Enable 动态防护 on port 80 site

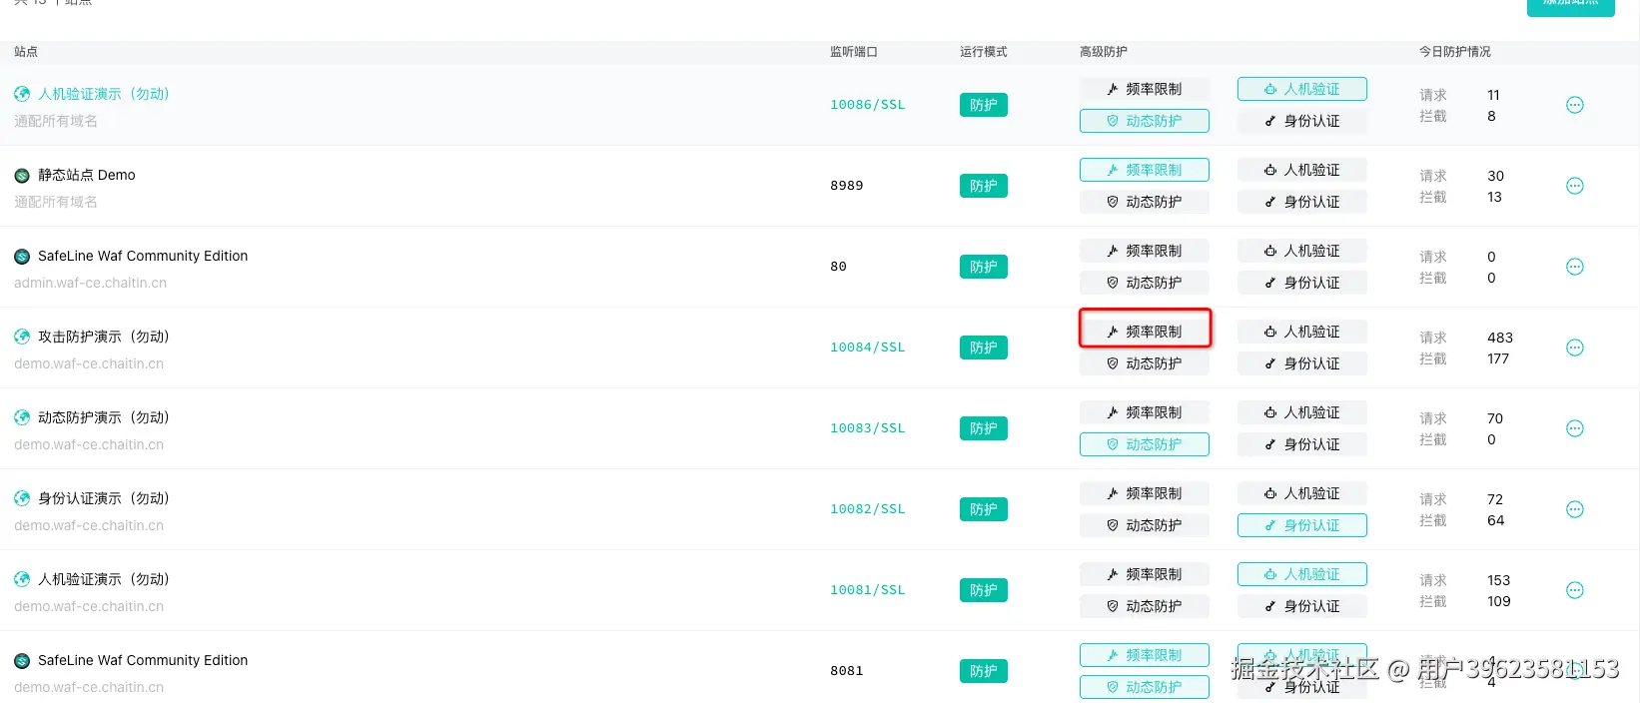tap(1145, 283)
